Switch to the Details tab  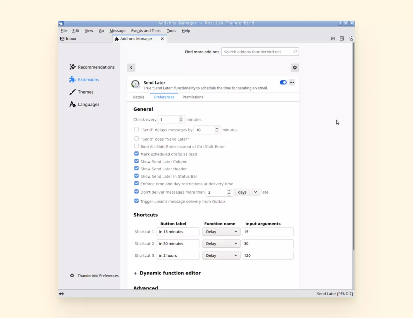pos(139,97)
